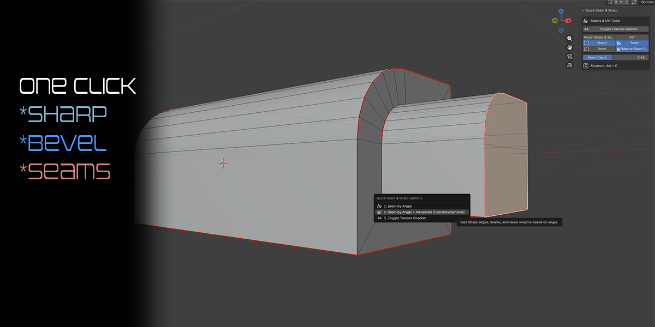Screen dimensions: 655x327
Task: Click the zoom magnifier viewport icon
Action: pyautogui.click(x=569, y=39)
